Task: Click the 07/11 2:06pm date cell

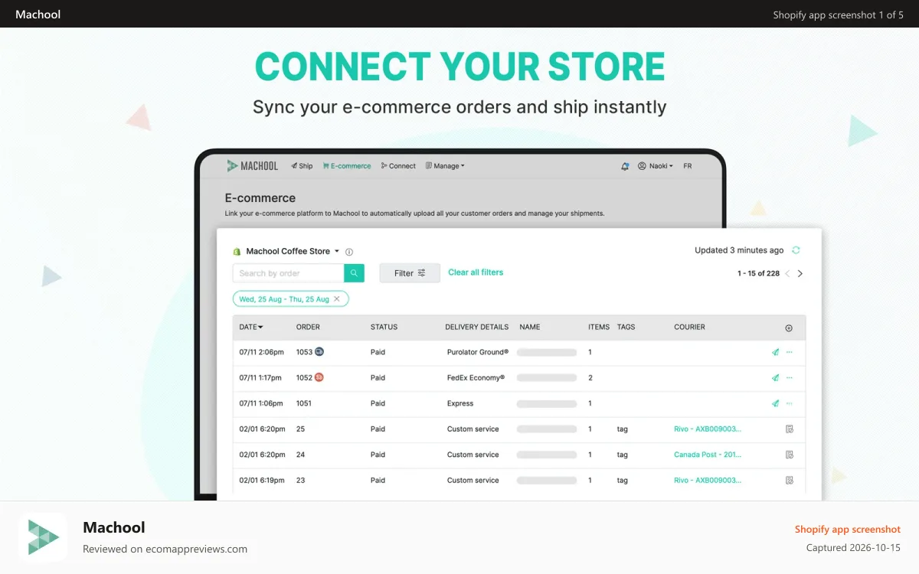Action: (261, 352)
